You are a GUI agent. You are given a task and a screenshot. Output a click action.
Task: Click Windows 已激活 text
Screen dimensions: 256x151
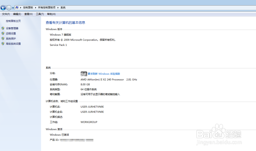(x=59, y=135)
